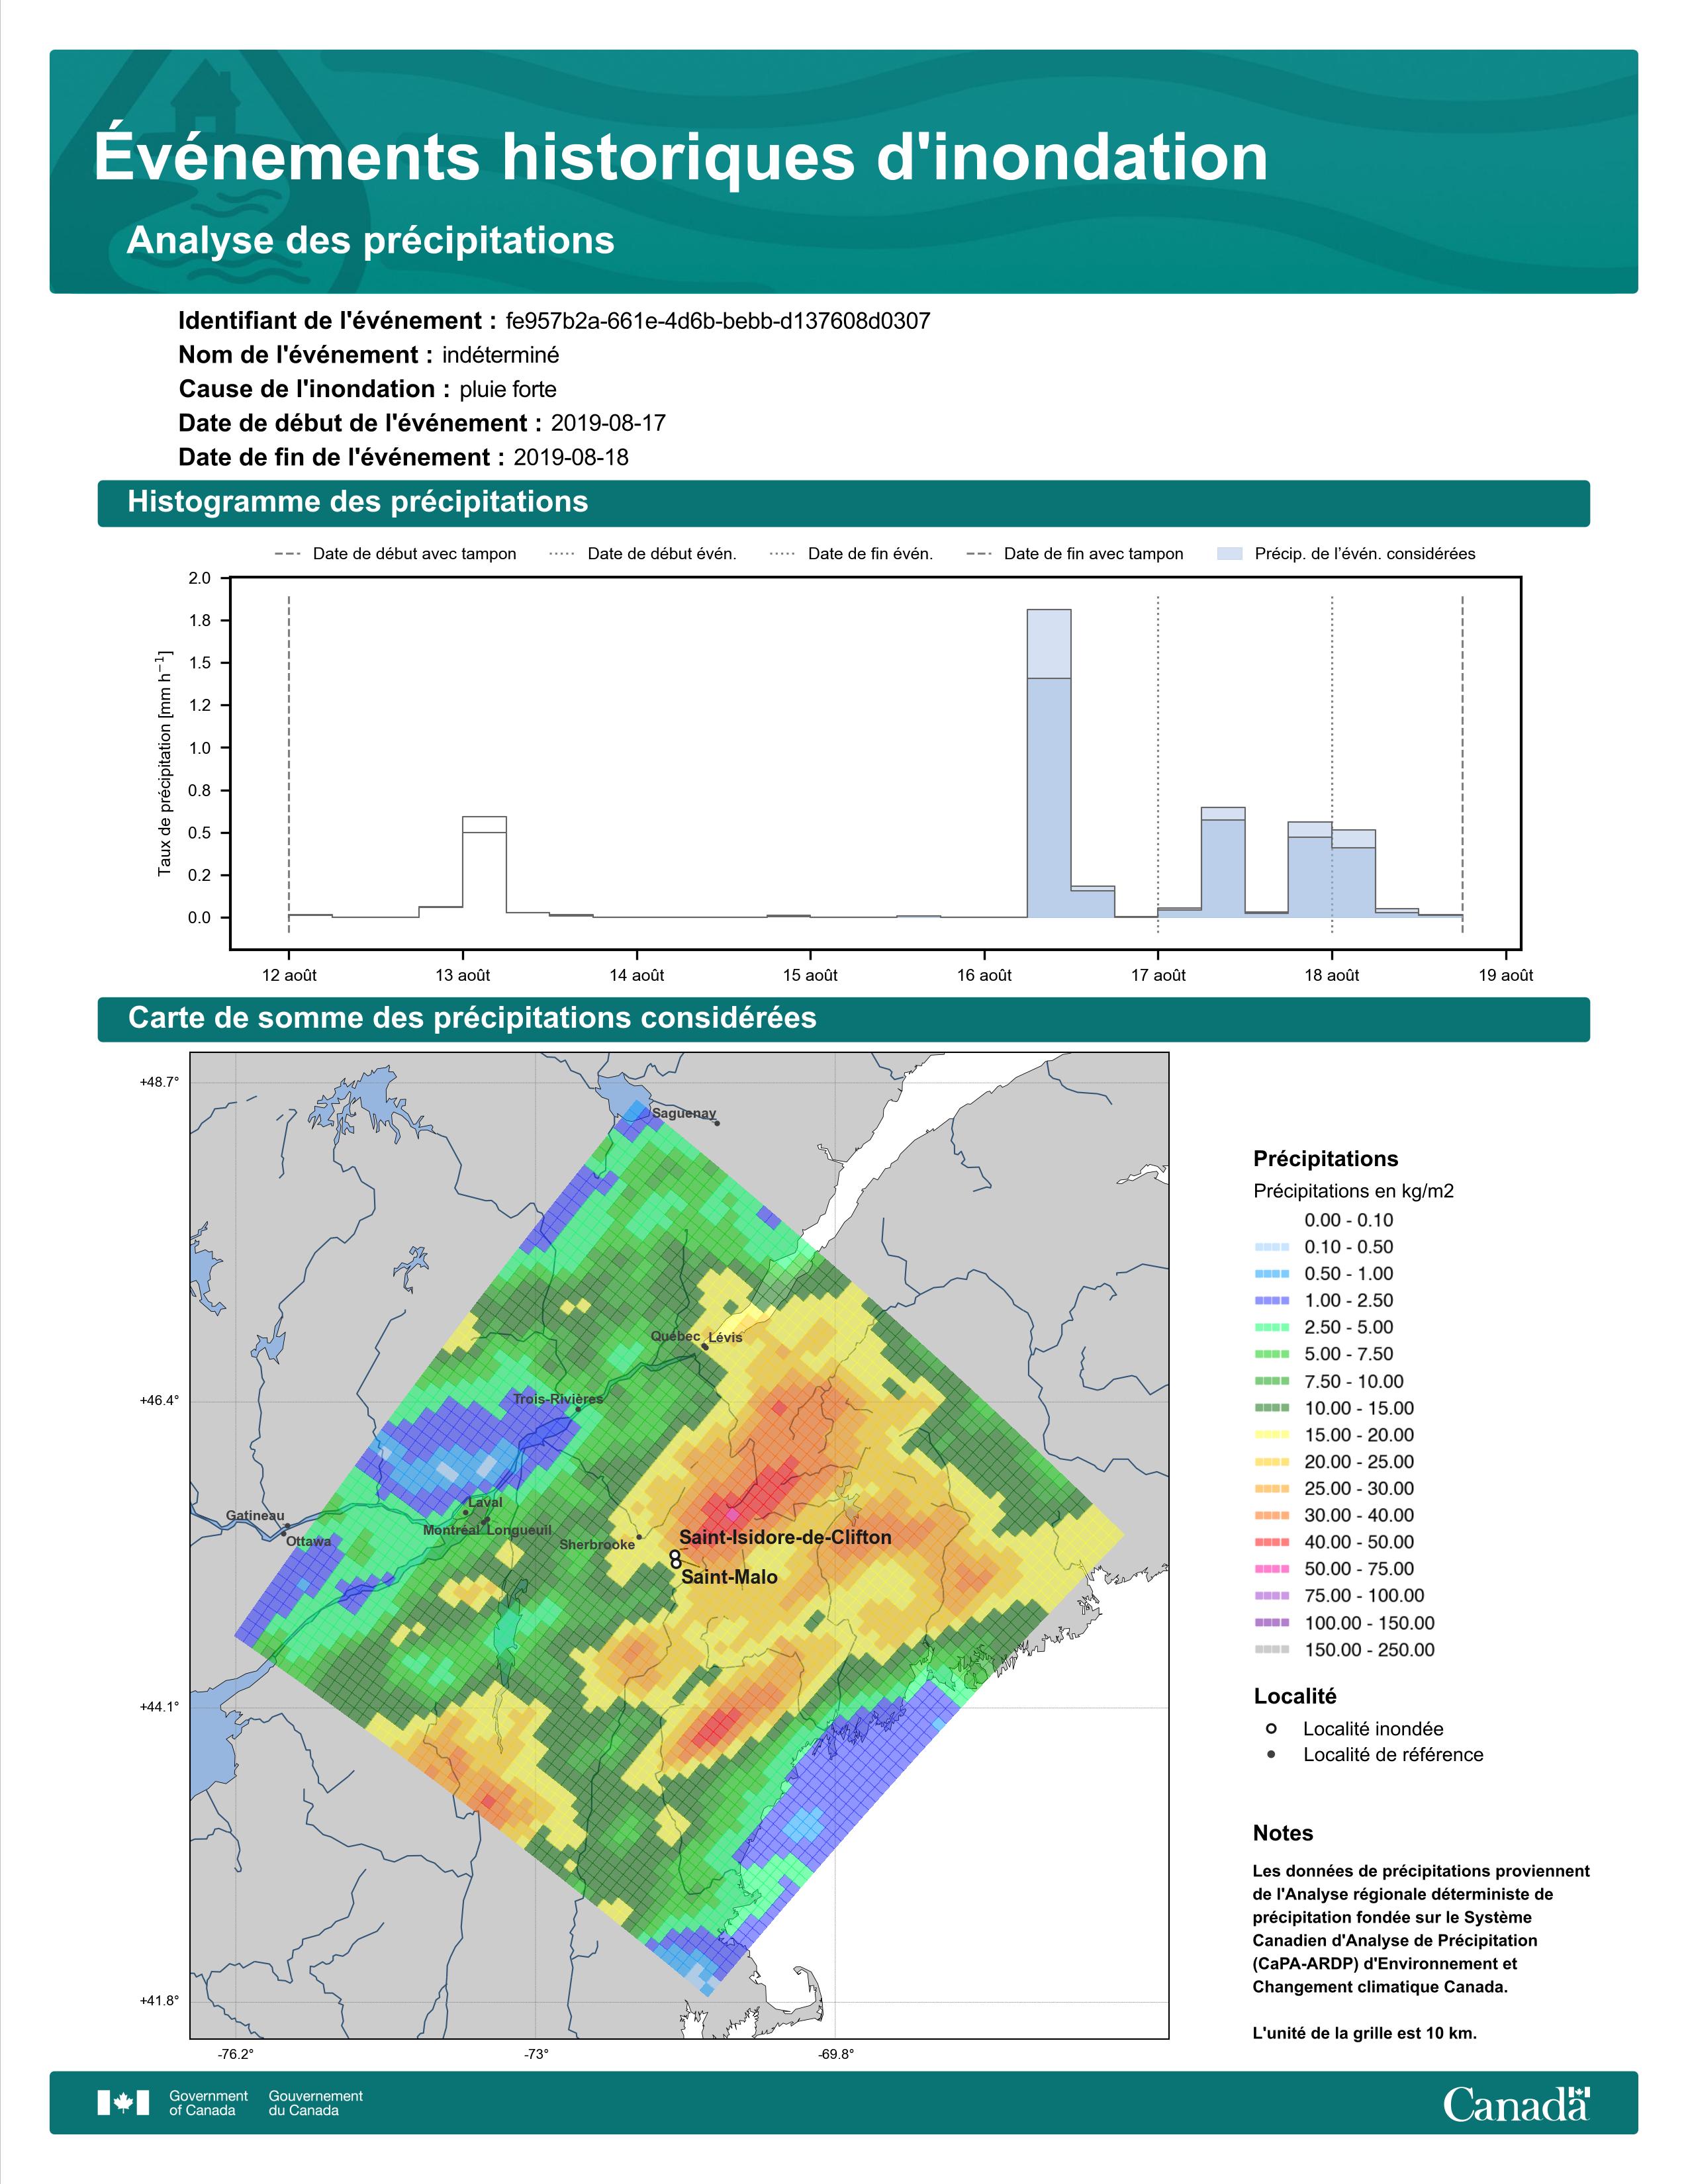
Task: Click the '+46.4°' latitude label
Action: pyautogui.click(x=160, y=1400)
